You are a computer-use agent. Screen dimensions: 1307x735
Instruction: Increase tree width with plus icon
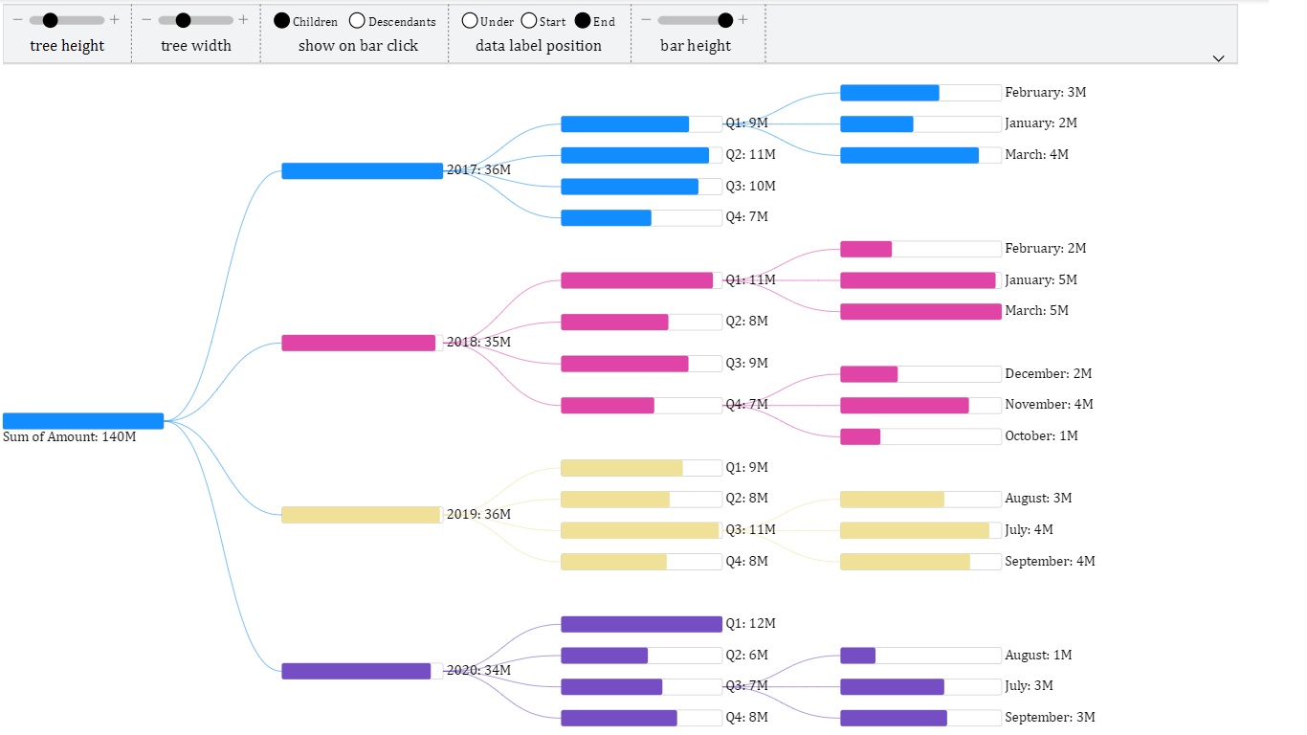click(243, 20)
